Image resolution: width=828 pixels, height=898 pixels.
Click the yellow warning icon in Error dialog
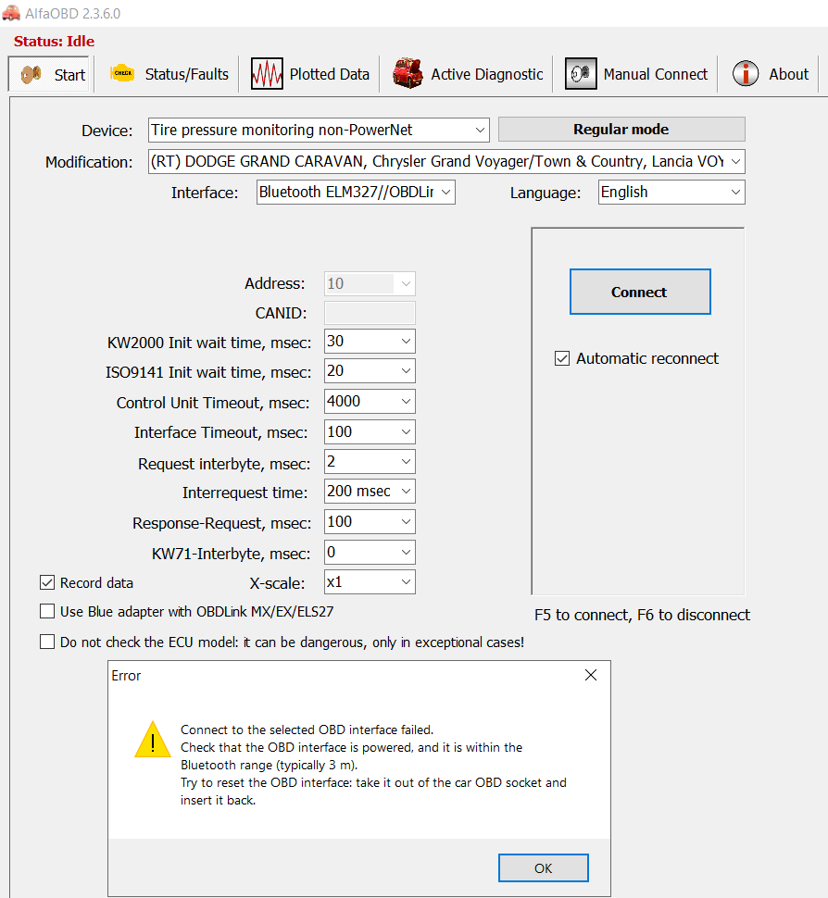pos(152,741)
